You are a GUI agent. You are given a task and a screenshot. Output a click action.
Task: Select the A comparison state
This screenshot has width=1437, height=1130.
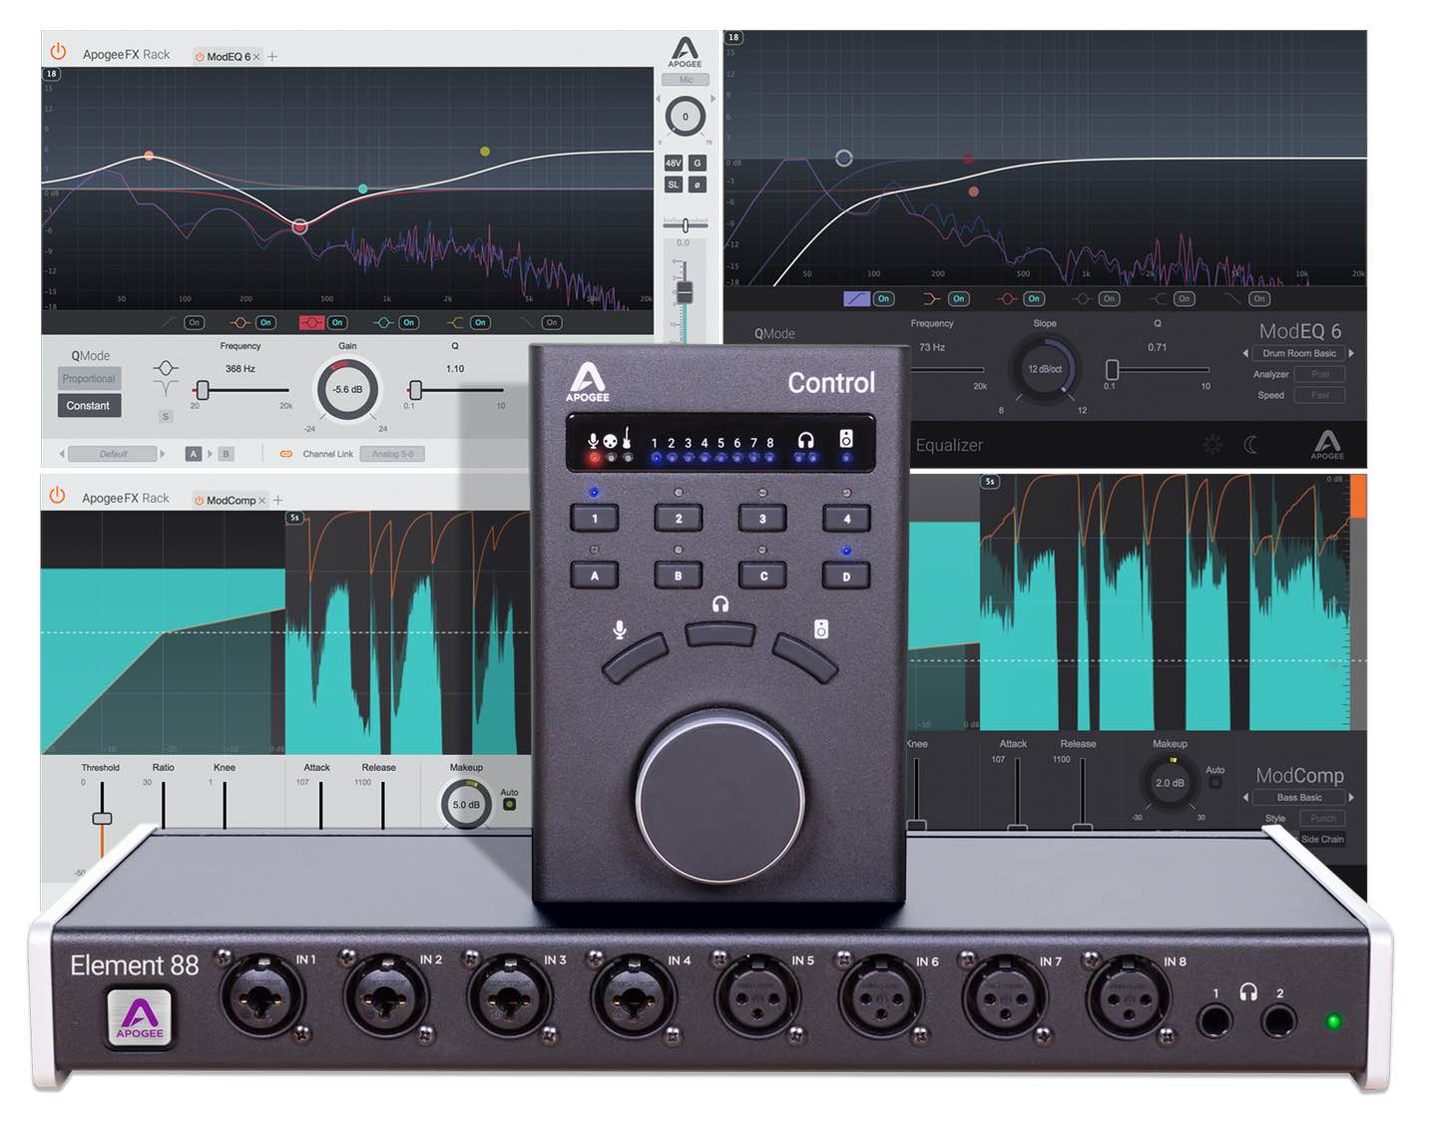[x=194, y=454]
